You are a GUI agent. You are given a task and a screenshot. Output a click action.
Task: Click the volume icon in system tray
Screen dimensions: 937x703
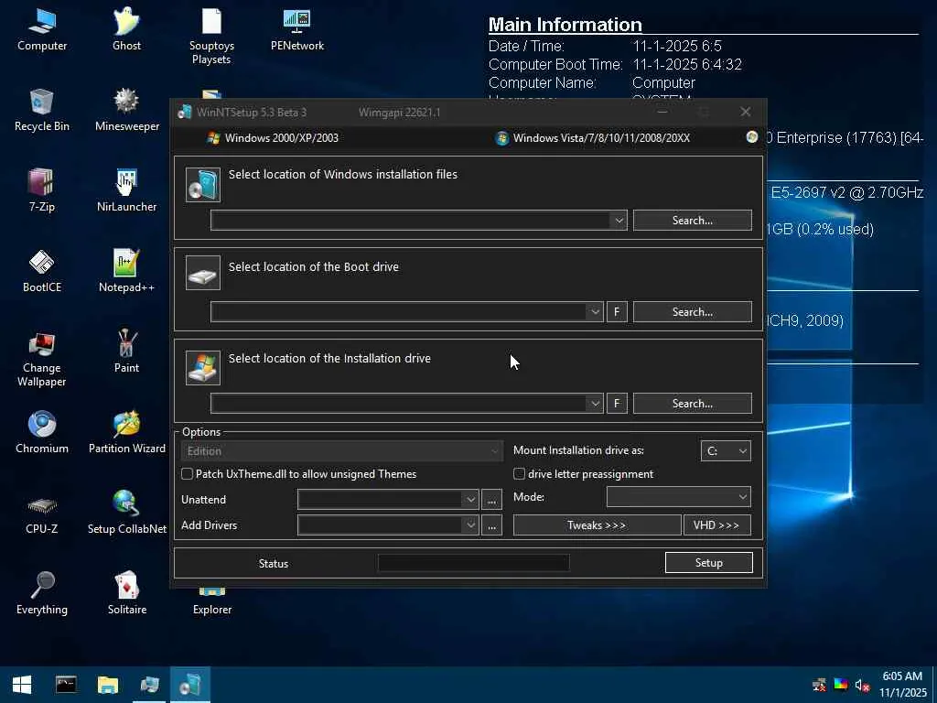coord(861,685)
